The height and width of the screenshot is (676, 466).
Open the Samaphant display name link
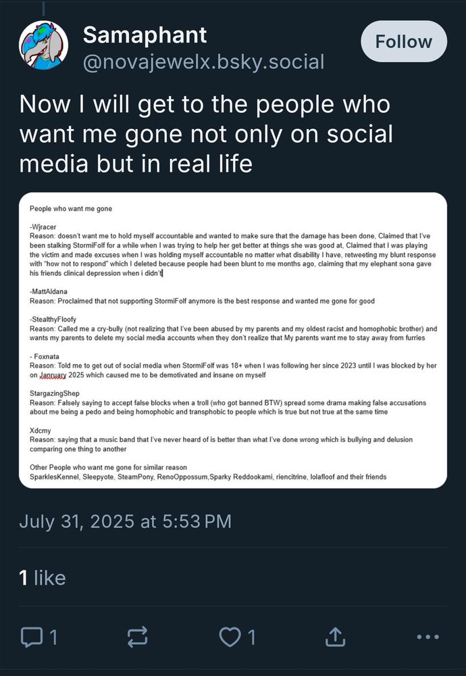[x=145, y=34]
